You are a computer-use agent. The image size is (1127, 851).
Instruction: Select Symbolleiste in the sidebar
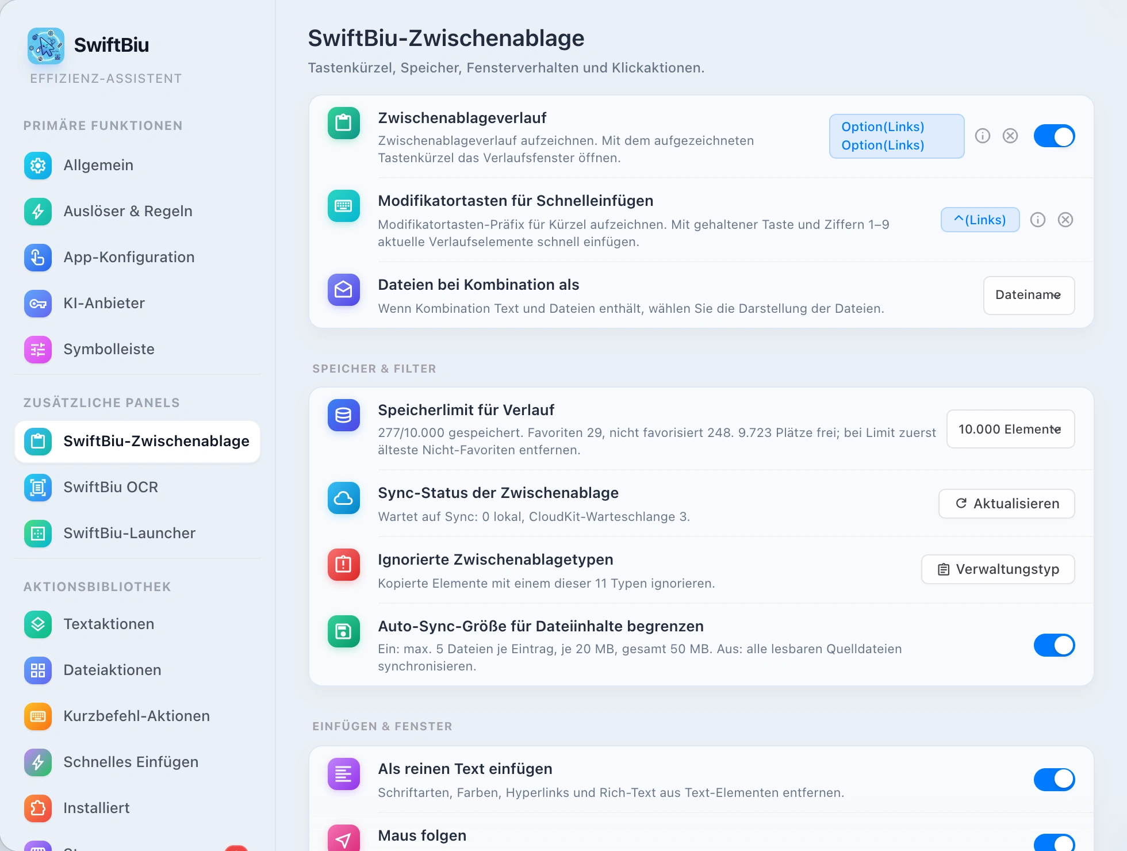tap(137, 350)
